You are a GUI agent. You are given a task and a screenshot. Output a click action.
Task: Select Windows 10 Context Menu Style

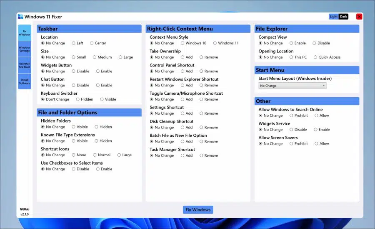(x=194, y=43)
